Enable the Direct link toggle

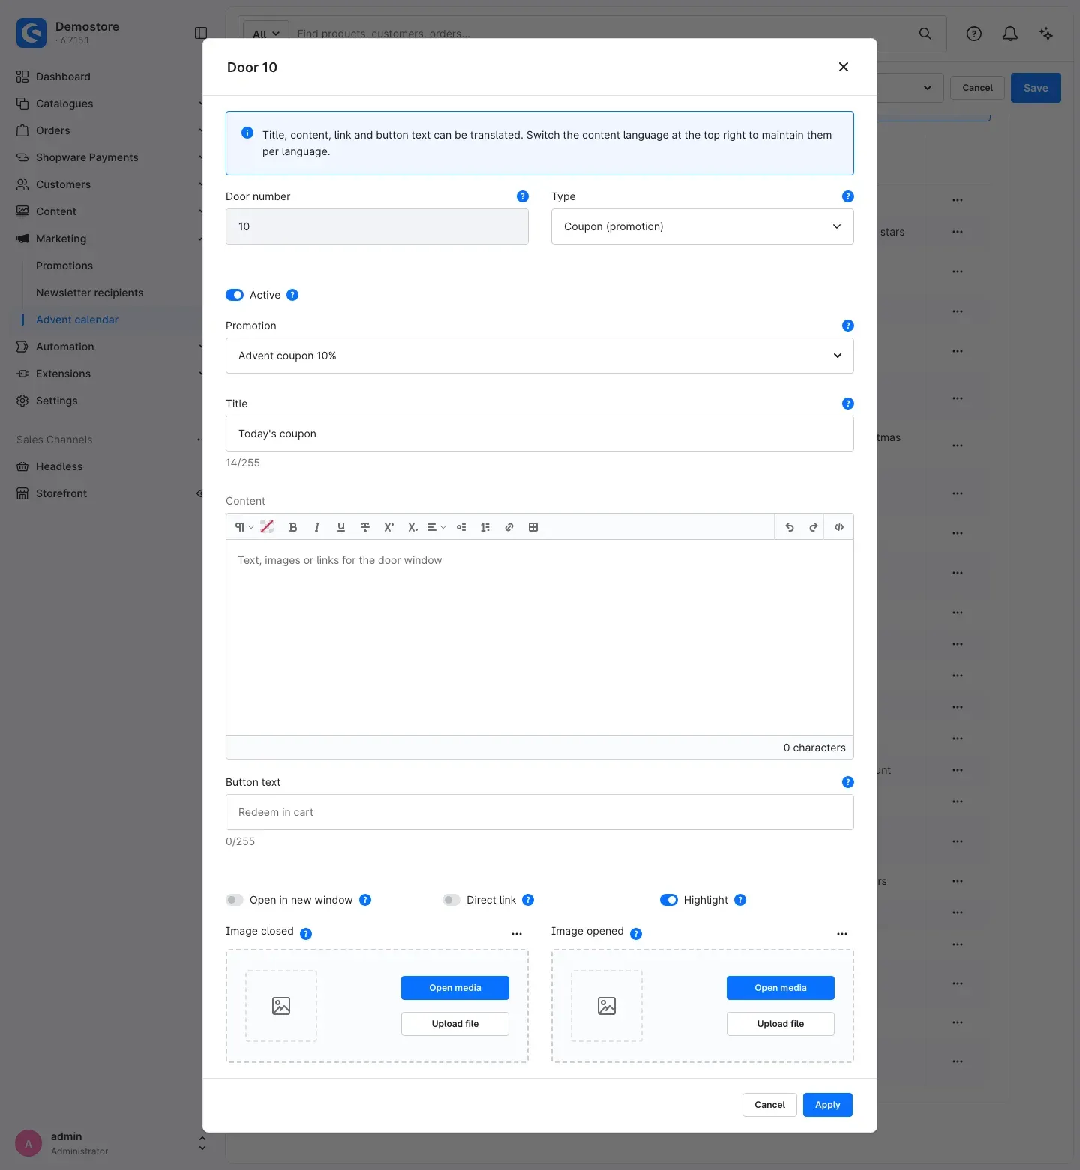coord(451,900)
